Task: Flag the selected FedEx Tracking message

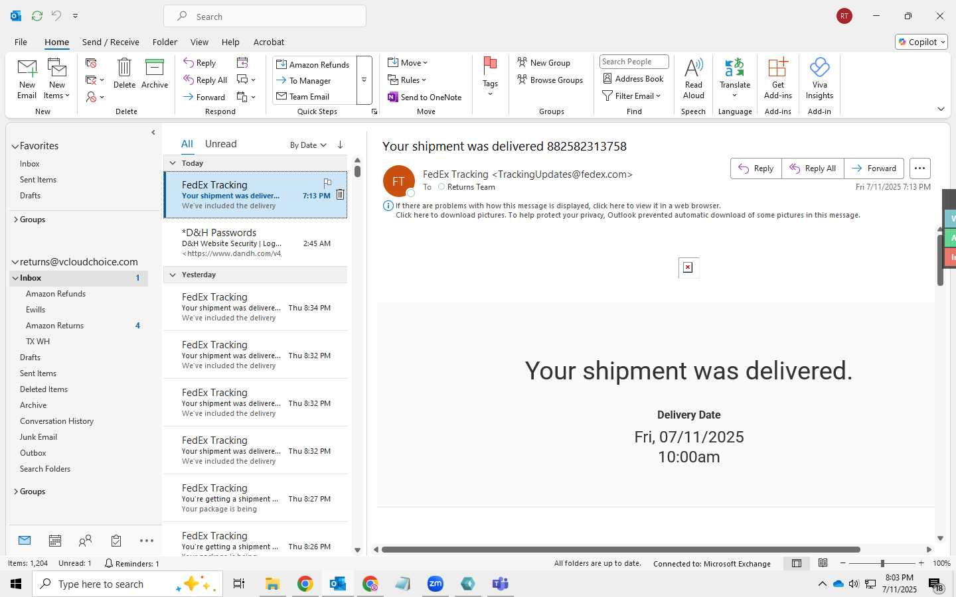Action: (327, 182)
